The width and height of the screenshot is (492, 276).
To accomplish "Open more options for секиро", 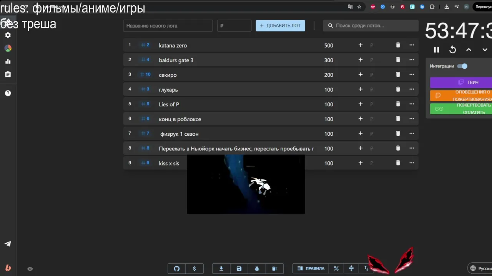I will click(x=412, y=75).
